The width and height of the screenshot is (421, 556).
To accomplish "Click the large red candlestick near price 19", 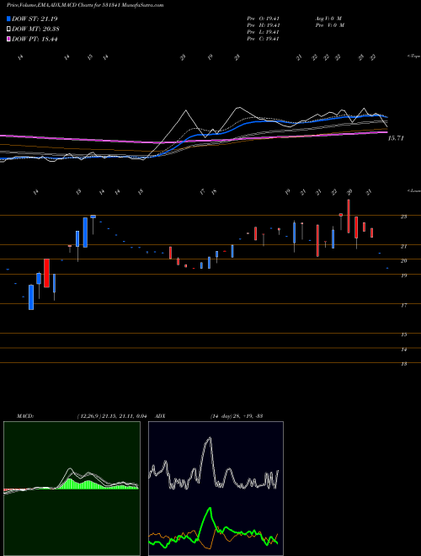I will pos(46,273).
